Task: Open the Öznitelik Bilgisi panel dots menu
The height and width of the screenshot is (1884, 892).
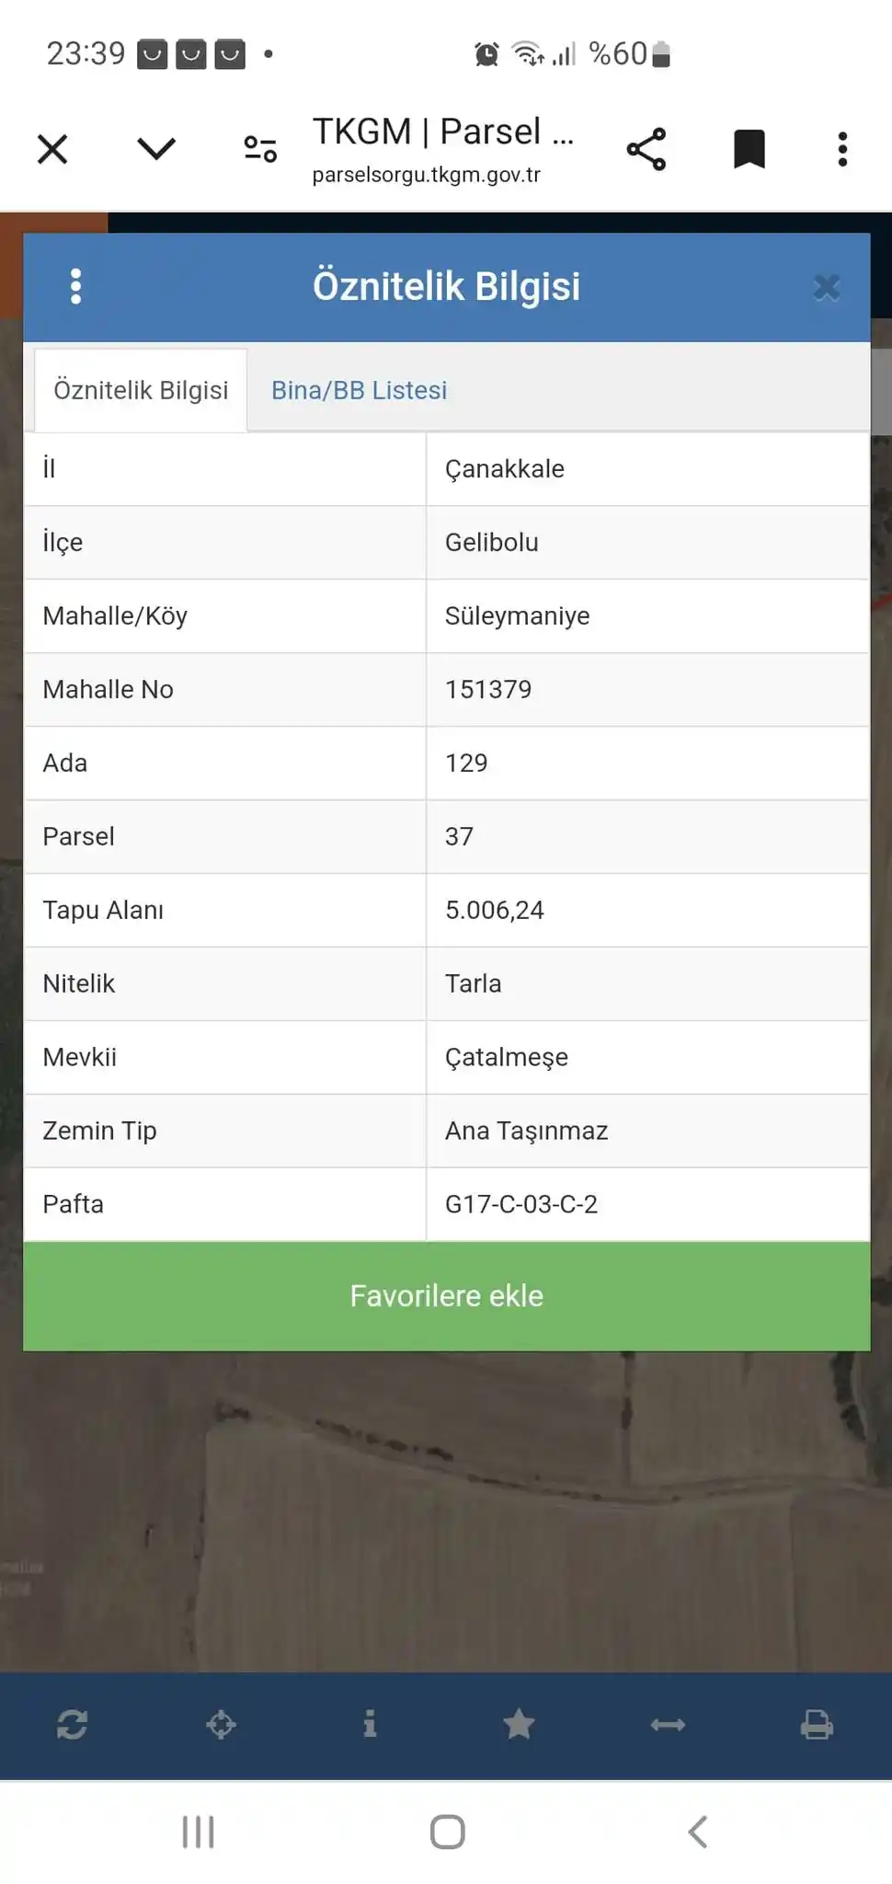Action: pos(76,286)
